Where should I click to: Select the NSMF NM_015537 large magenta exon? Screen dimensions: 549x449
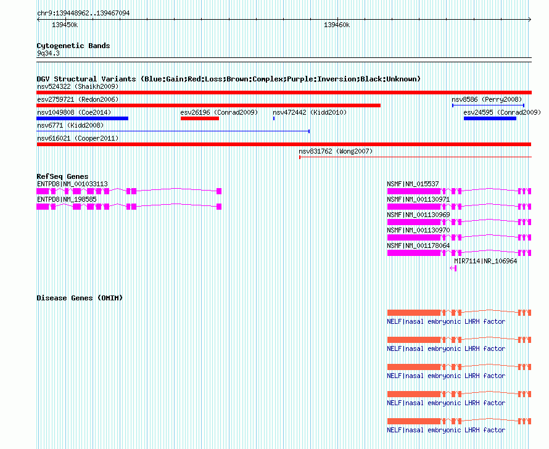coord(414,191)
